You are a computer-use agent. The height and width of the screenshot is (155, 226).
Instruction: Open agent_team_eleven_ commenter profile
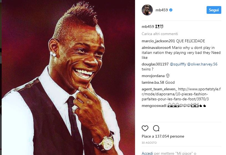point(159,89)
